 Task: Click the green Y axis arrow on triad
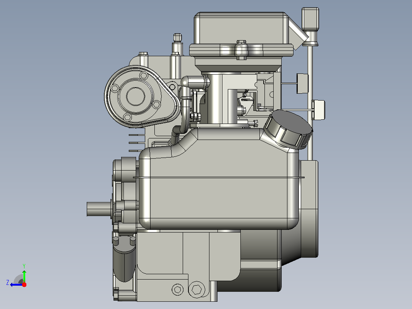(x=24, y=276)
